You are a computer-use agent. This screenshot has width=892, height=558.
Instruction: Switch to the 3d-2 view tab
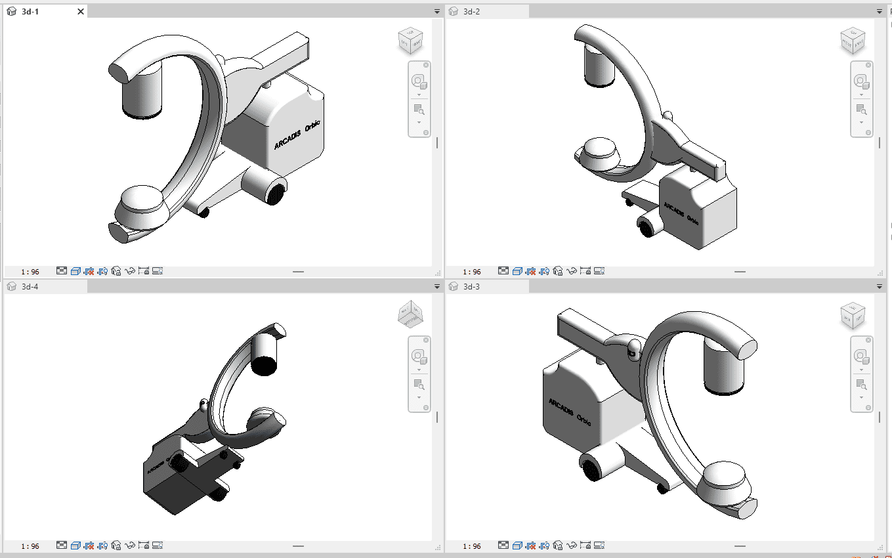tap(471, 12)
